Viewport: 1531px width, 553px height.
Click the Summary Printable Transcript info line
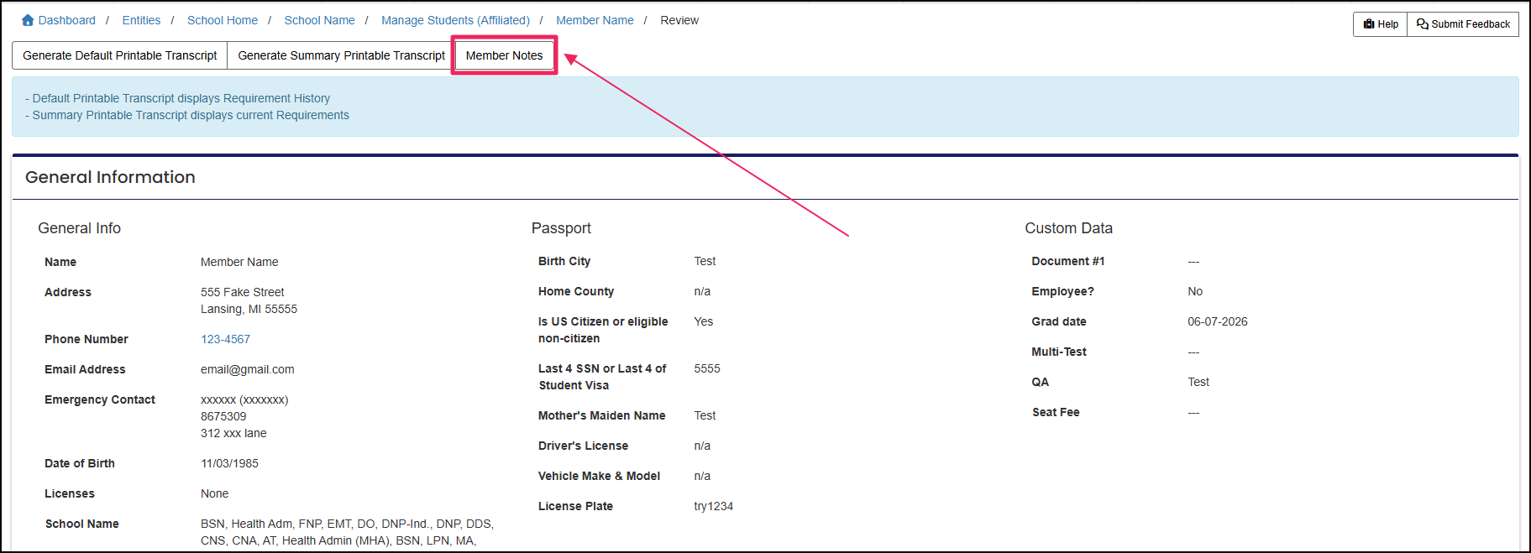pos(186,115)
